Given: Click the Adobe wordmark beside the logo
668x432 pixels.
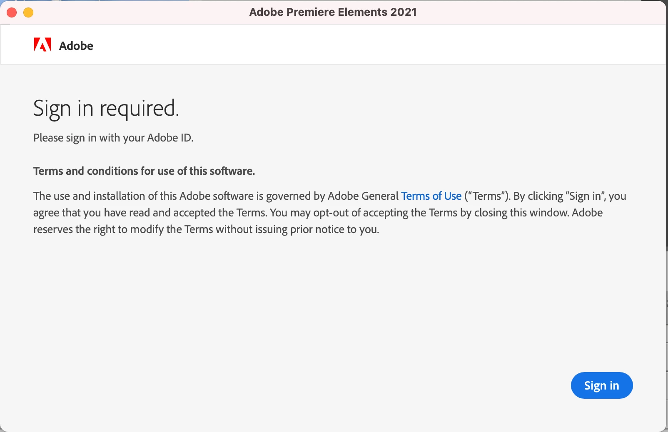Looking at the screenshot, I should (x=76, y=46).
